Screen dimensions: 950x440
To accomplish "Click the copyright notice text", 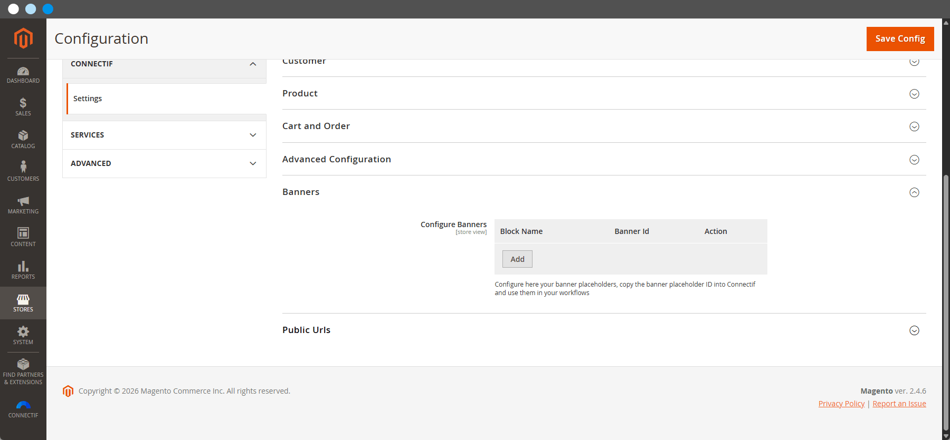I will (184, 391).
